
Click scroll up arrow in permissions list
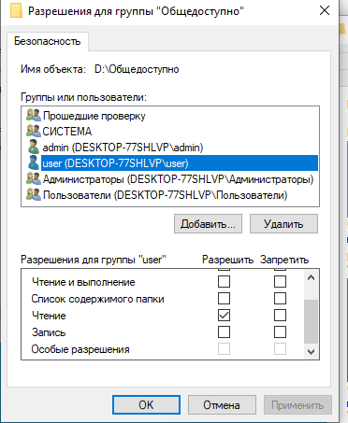(311, 277)
